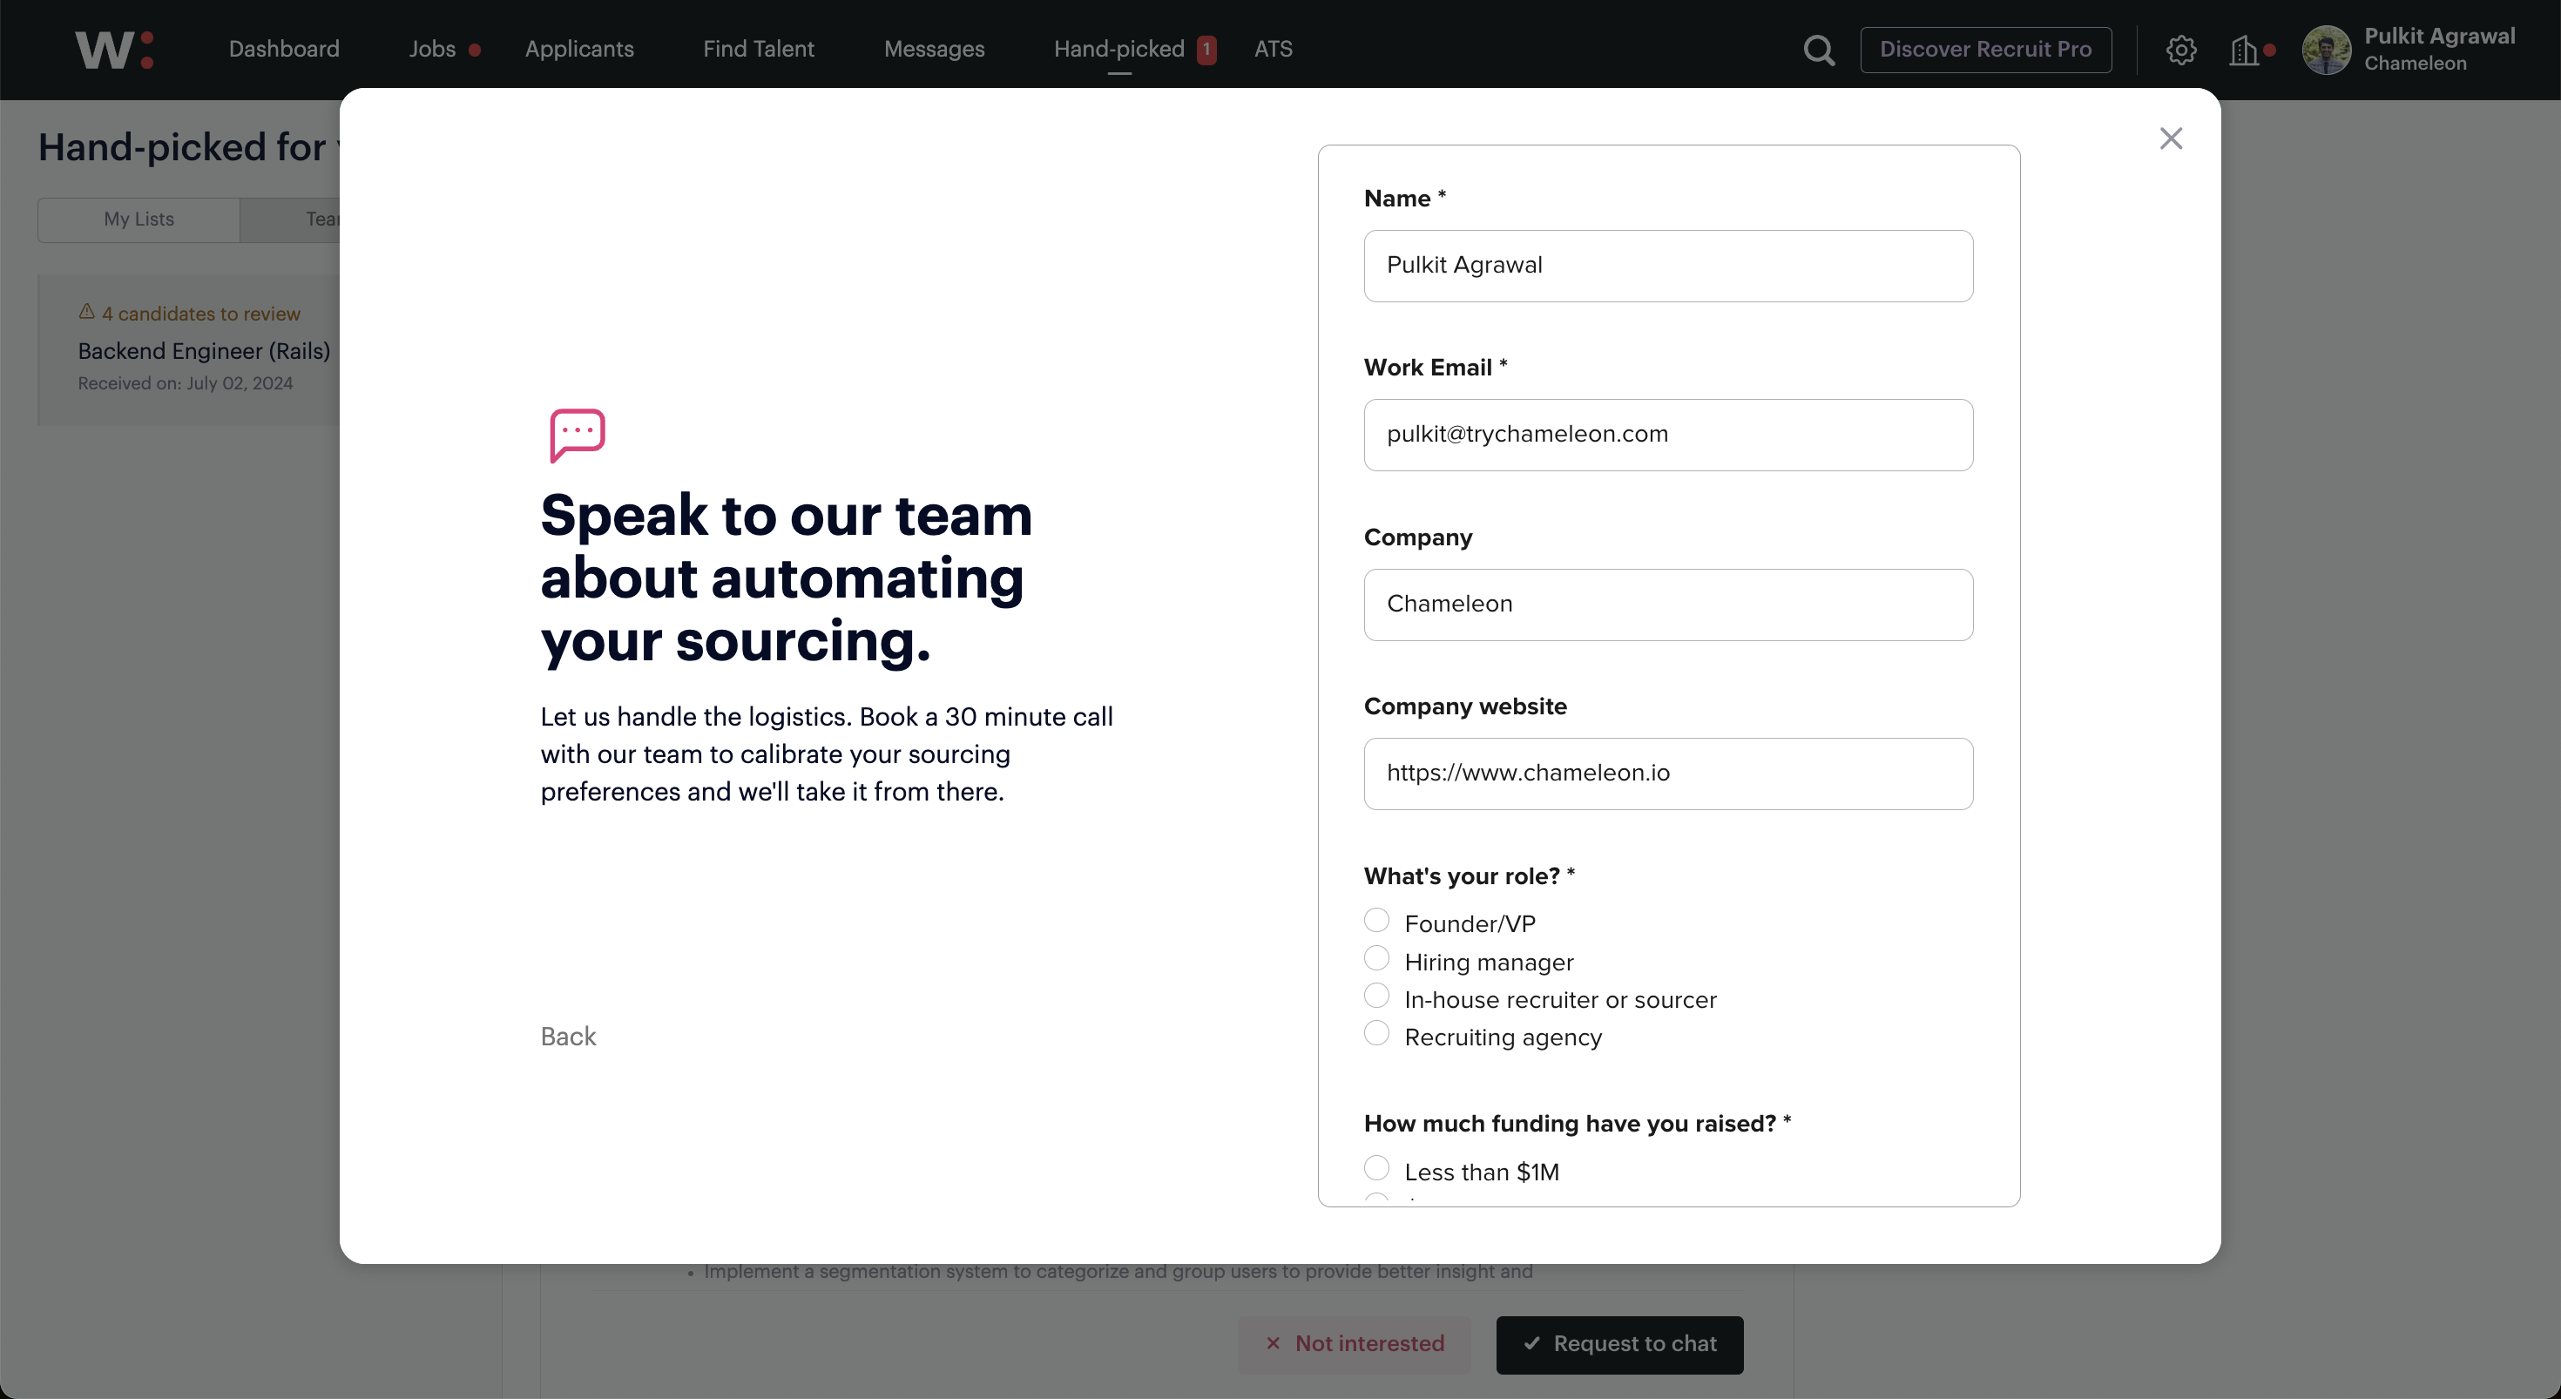Image resolution: width=2561 pixels, height=1399 pixels.
Task: Click the Back link
Action: coord(569,1036)
